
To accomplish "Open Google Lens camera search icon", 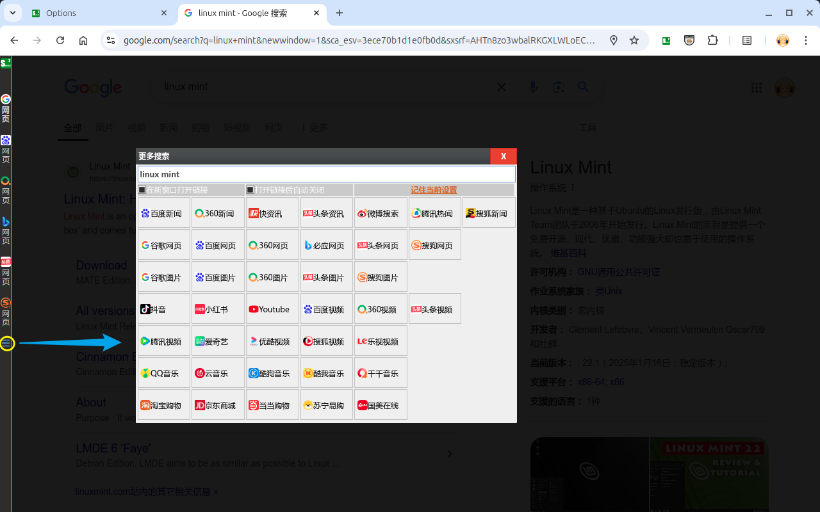I will (558, 87).
